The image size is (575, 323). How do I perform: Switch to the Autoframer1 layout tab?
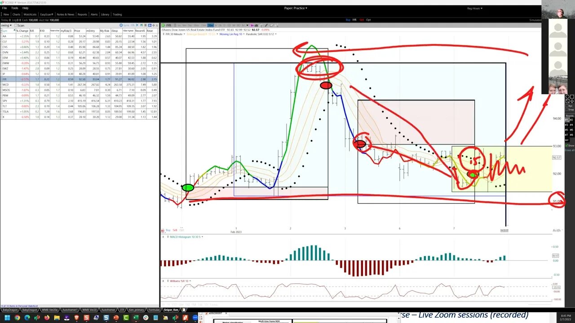tap(70, 310)
